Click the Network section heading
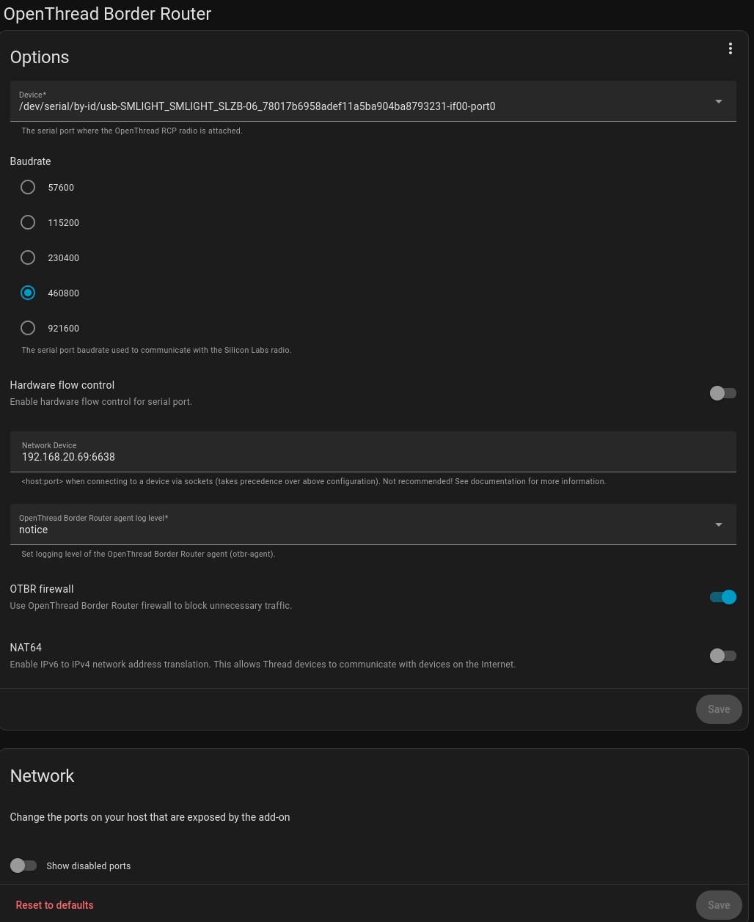This screenshot has height=922, width=754. tap(43, 776)
